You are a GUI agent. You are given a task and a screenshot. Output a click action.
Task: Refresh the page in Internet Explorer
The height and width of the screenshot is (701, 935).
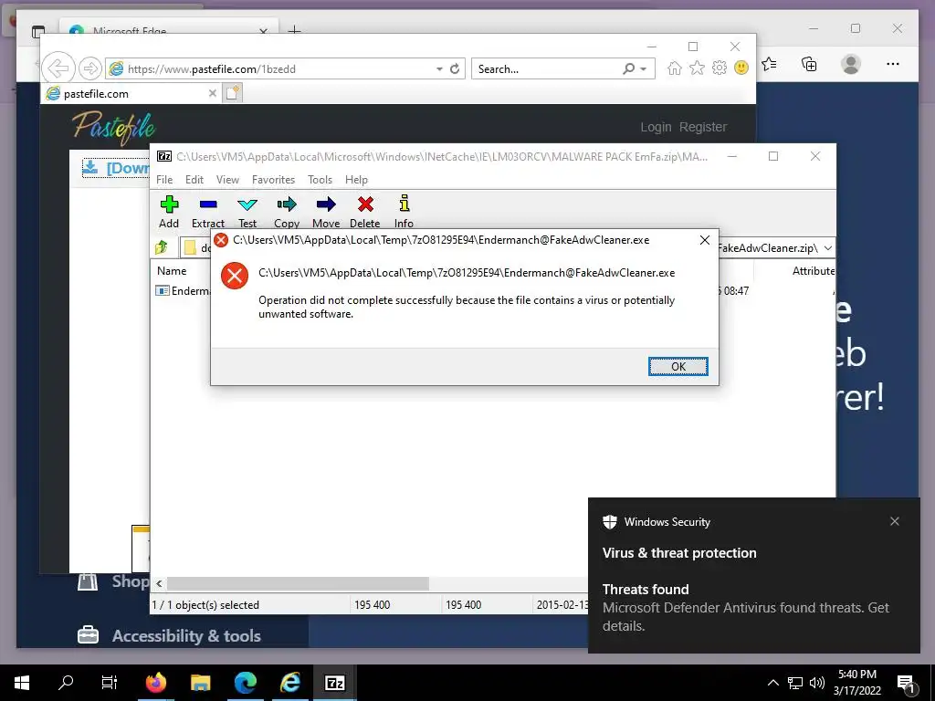tap(455, 69)
